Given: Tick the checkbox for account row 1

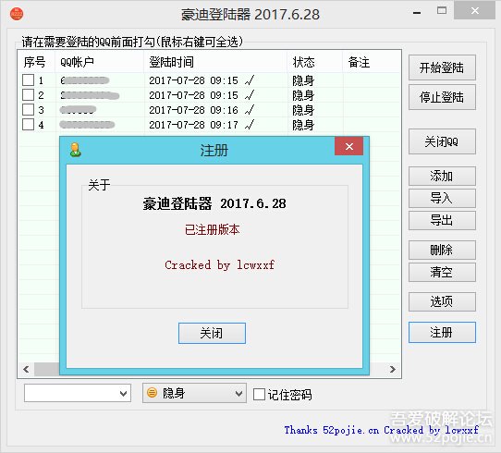Looking at the screenshot, I should pyautogui.click(x=28, y=80).
